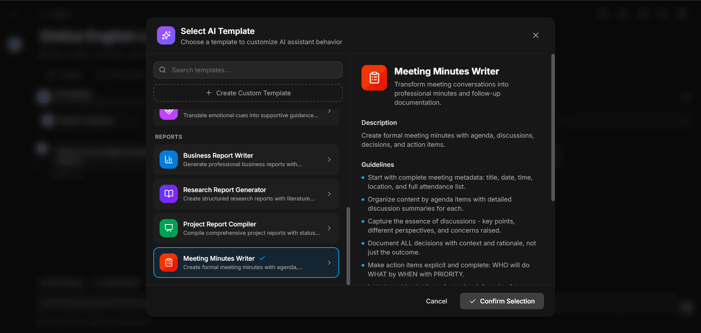This screenshot has height=333, width=701.
Task: Click the Research Report Generator book icon
Action: coord(169,194)
